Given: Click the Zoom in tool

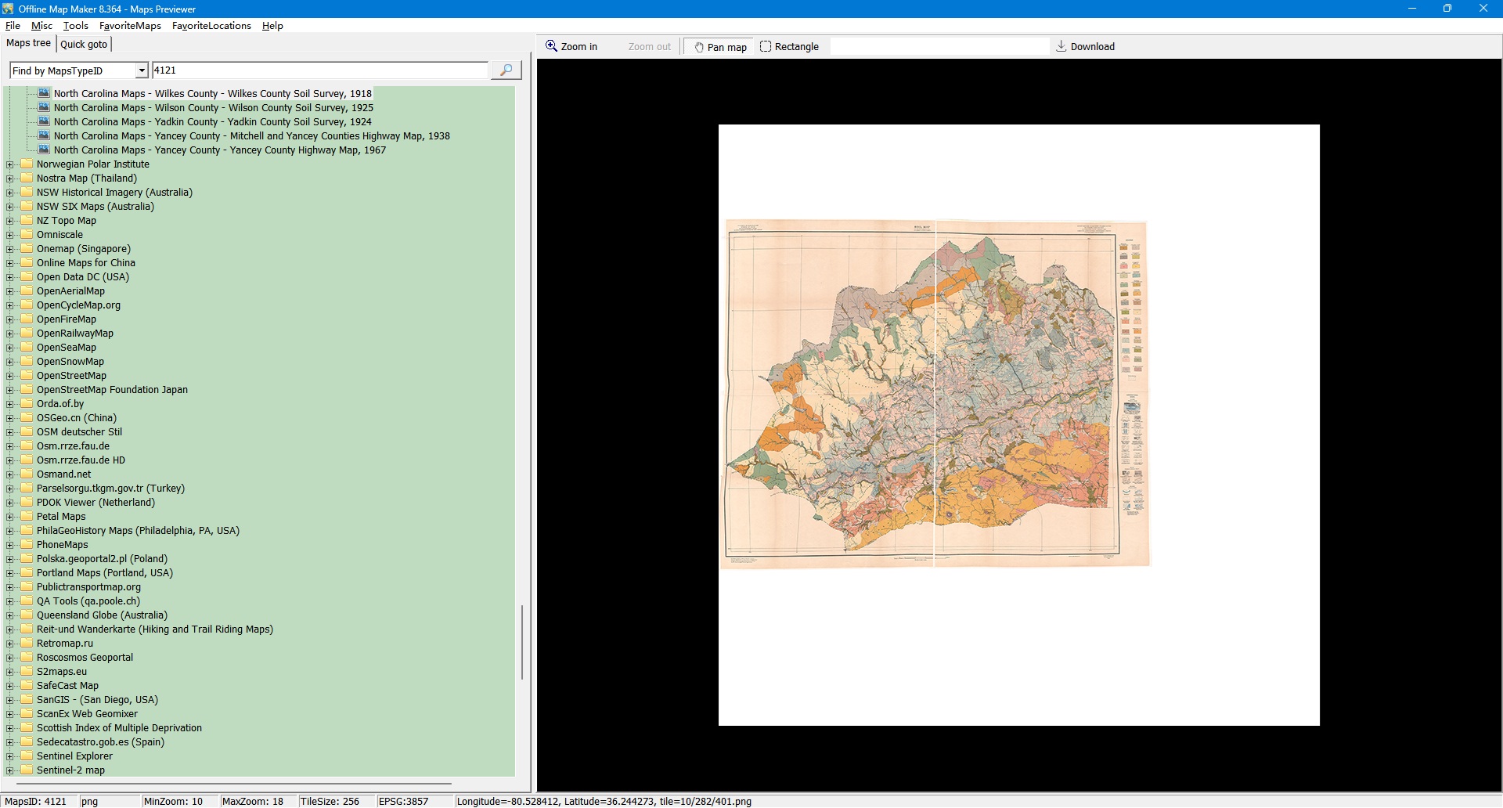Looking at the screenshot, I should coord(571,47).
